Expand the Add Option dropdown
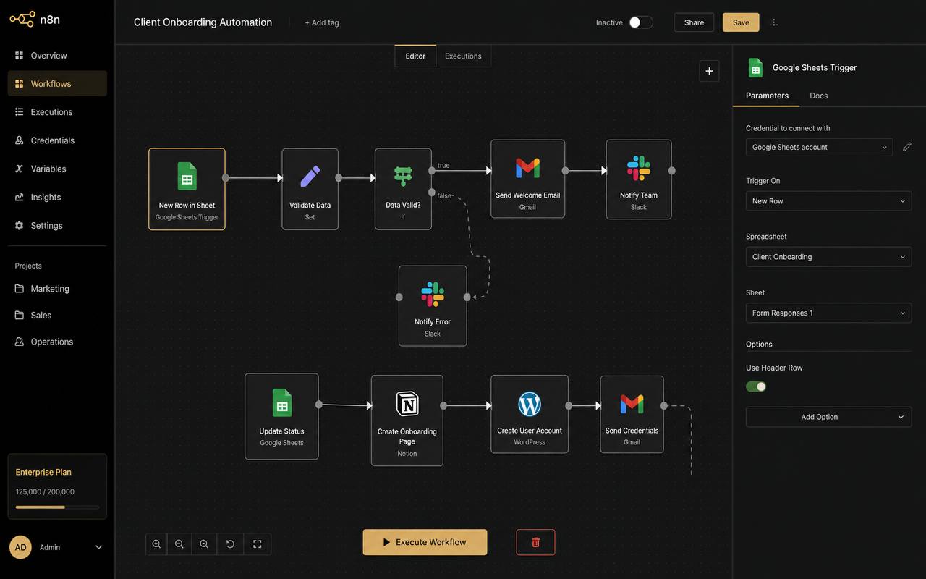Screen dimensions: 926x579 828,417
